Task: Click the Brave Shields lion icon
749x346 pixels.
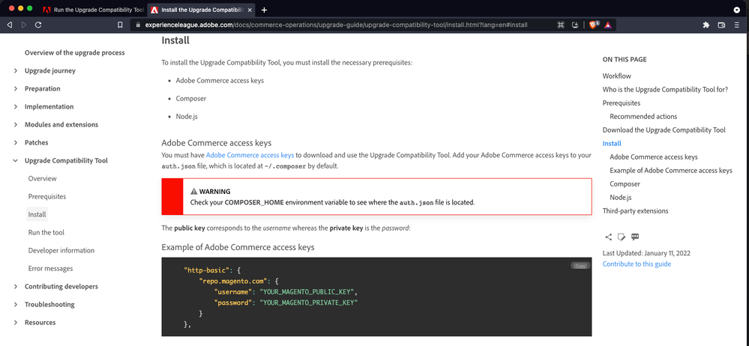Action: pos(592,25)
